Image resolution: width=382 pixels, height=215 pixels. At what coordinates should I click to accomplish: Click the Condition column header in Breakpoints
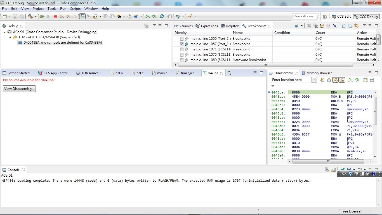click(293, 33)
